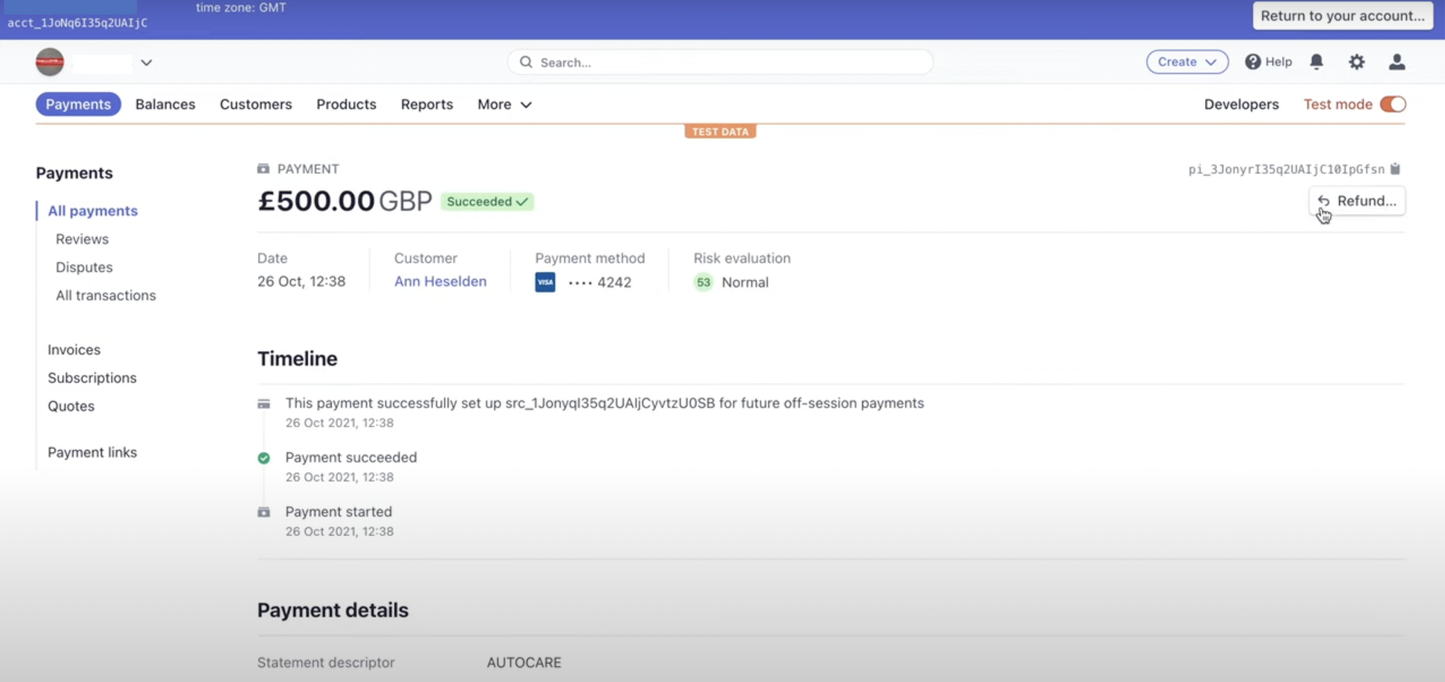Image resolution: width=1445 pixels, height=682 pixels.
Task: Click the account logo avatar
Action: click(x=50, y=62)
